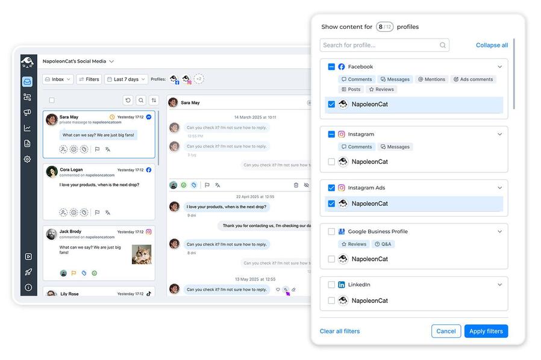
Task: Open the rocket icon in the sidebar
Action: [28, 272]
